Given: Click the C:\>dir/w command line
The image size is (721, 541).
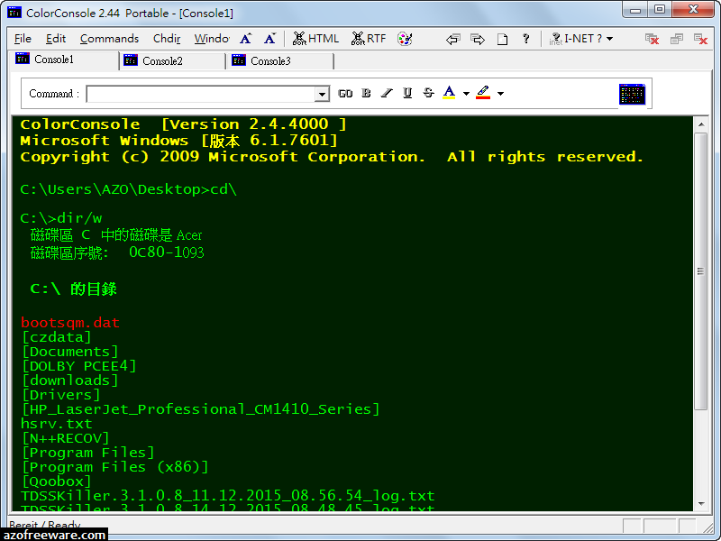Looking at the screenshot, I should click(x=61, y=218).
